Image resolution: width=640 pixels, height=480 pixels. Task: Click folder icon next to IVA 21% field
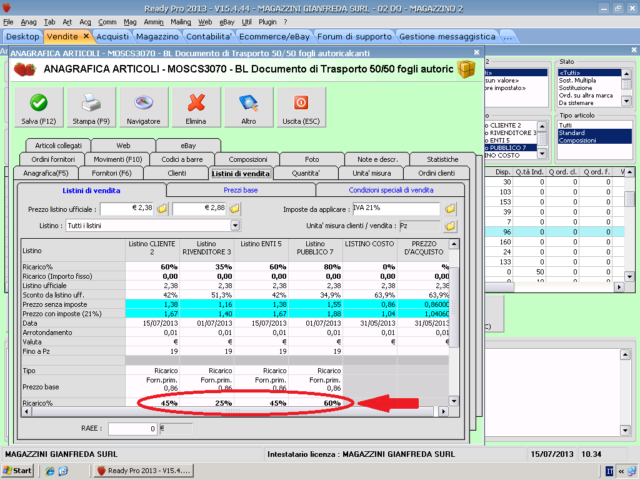(x=450, y=209)
